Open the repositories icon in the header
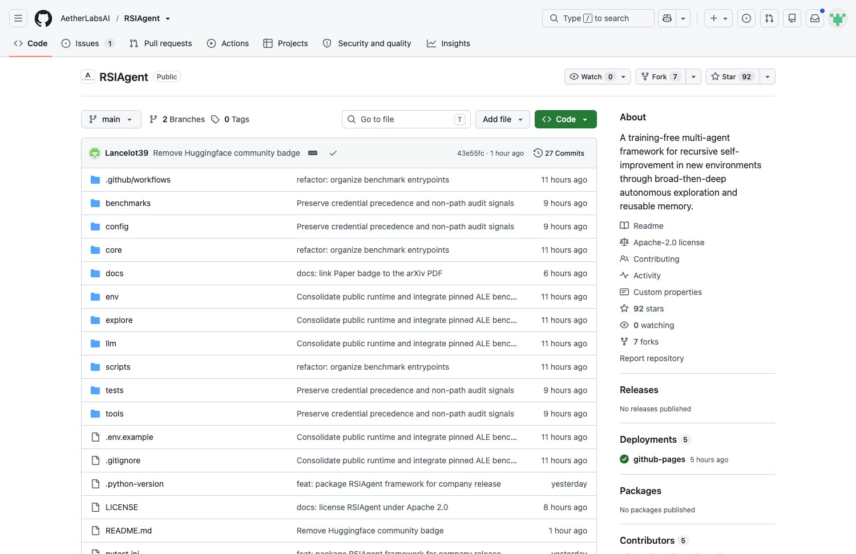Image resolution: width=856 pixels, height=554 pixels. coord(792,18)
